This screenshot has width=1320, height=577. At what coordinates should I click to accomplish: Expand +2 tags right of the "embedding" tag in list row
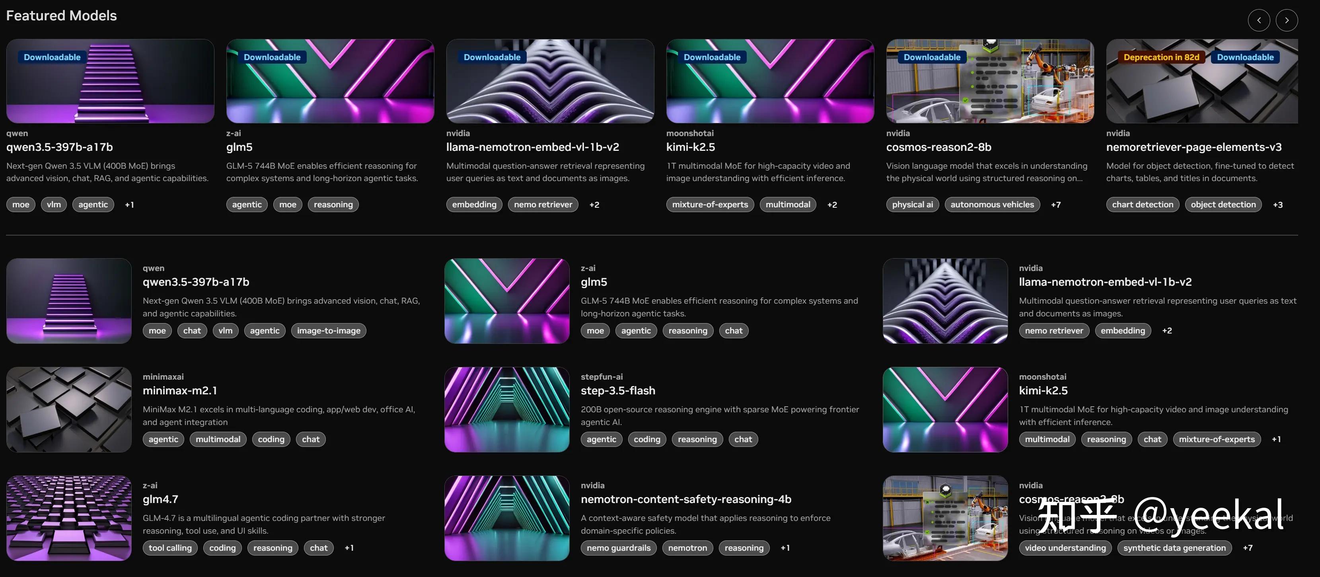[1167, 331]
